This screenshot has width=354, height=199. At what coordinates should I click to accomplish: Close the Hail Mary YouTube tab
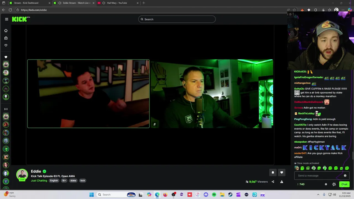138,3
